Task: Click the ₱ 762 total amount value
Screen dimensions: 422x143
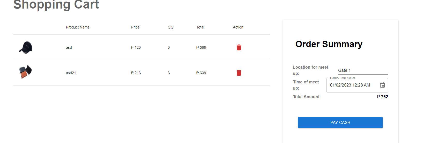Action: [382, 97]
